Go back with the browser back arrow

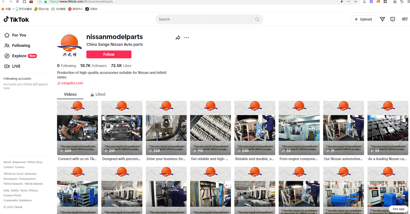click(3, 2)
